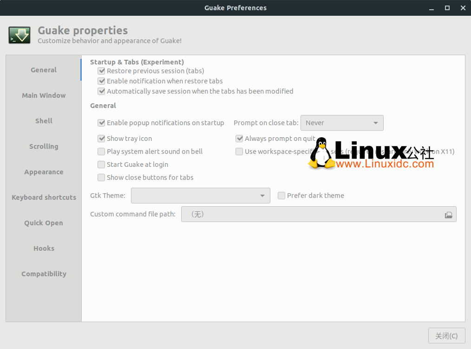Screen dimensions: 471x349
Task: Check the Prefer dark theme option
Action: (x=281, y=196)
